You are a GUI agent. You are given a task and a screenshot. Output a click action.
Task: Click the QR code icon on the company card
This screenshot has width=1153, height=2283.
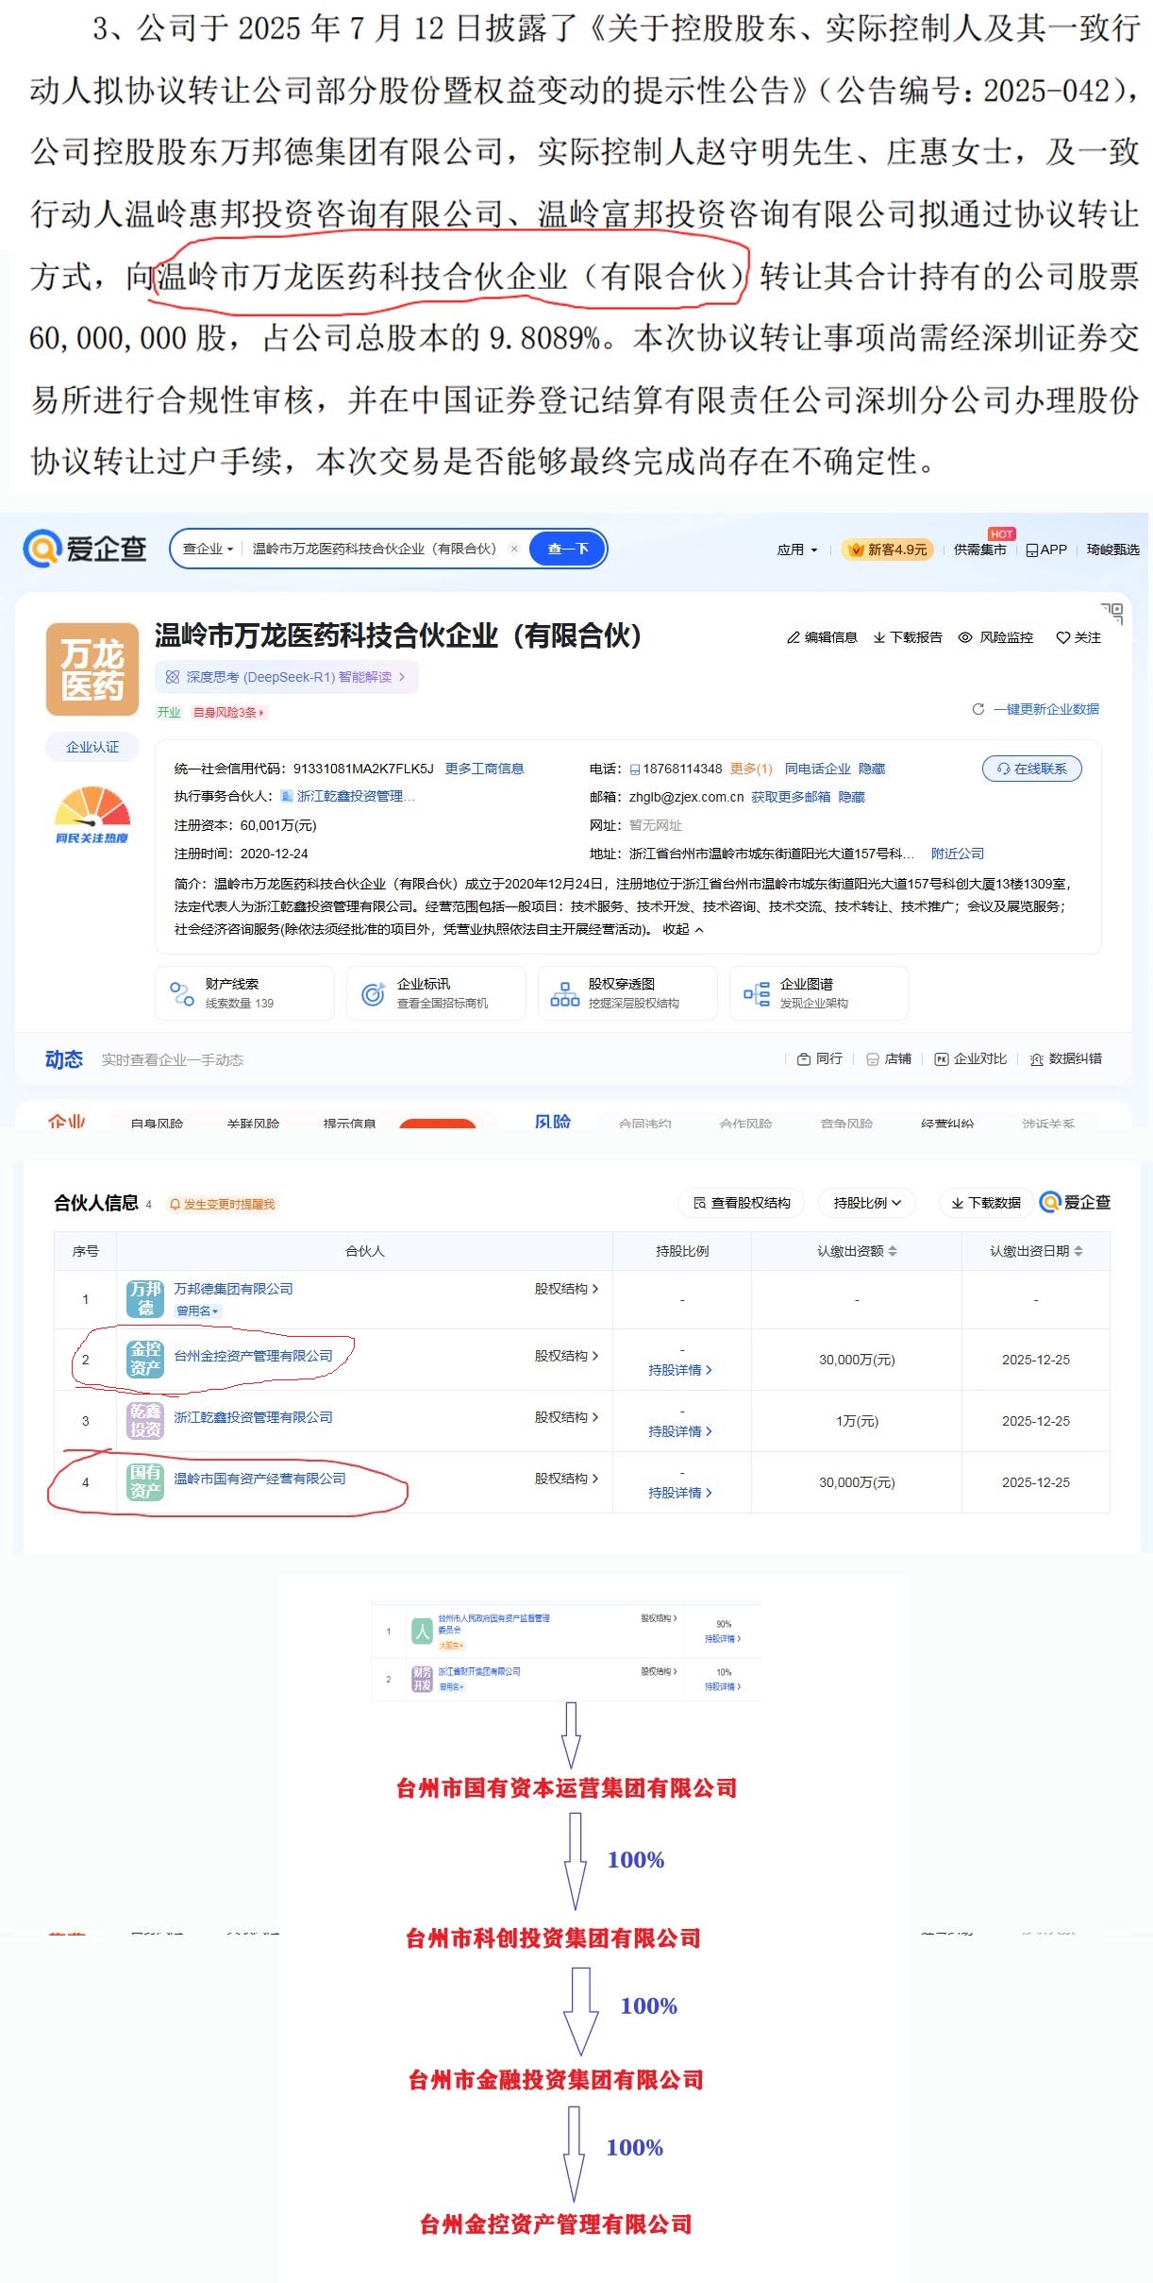tap(1111, 613)
